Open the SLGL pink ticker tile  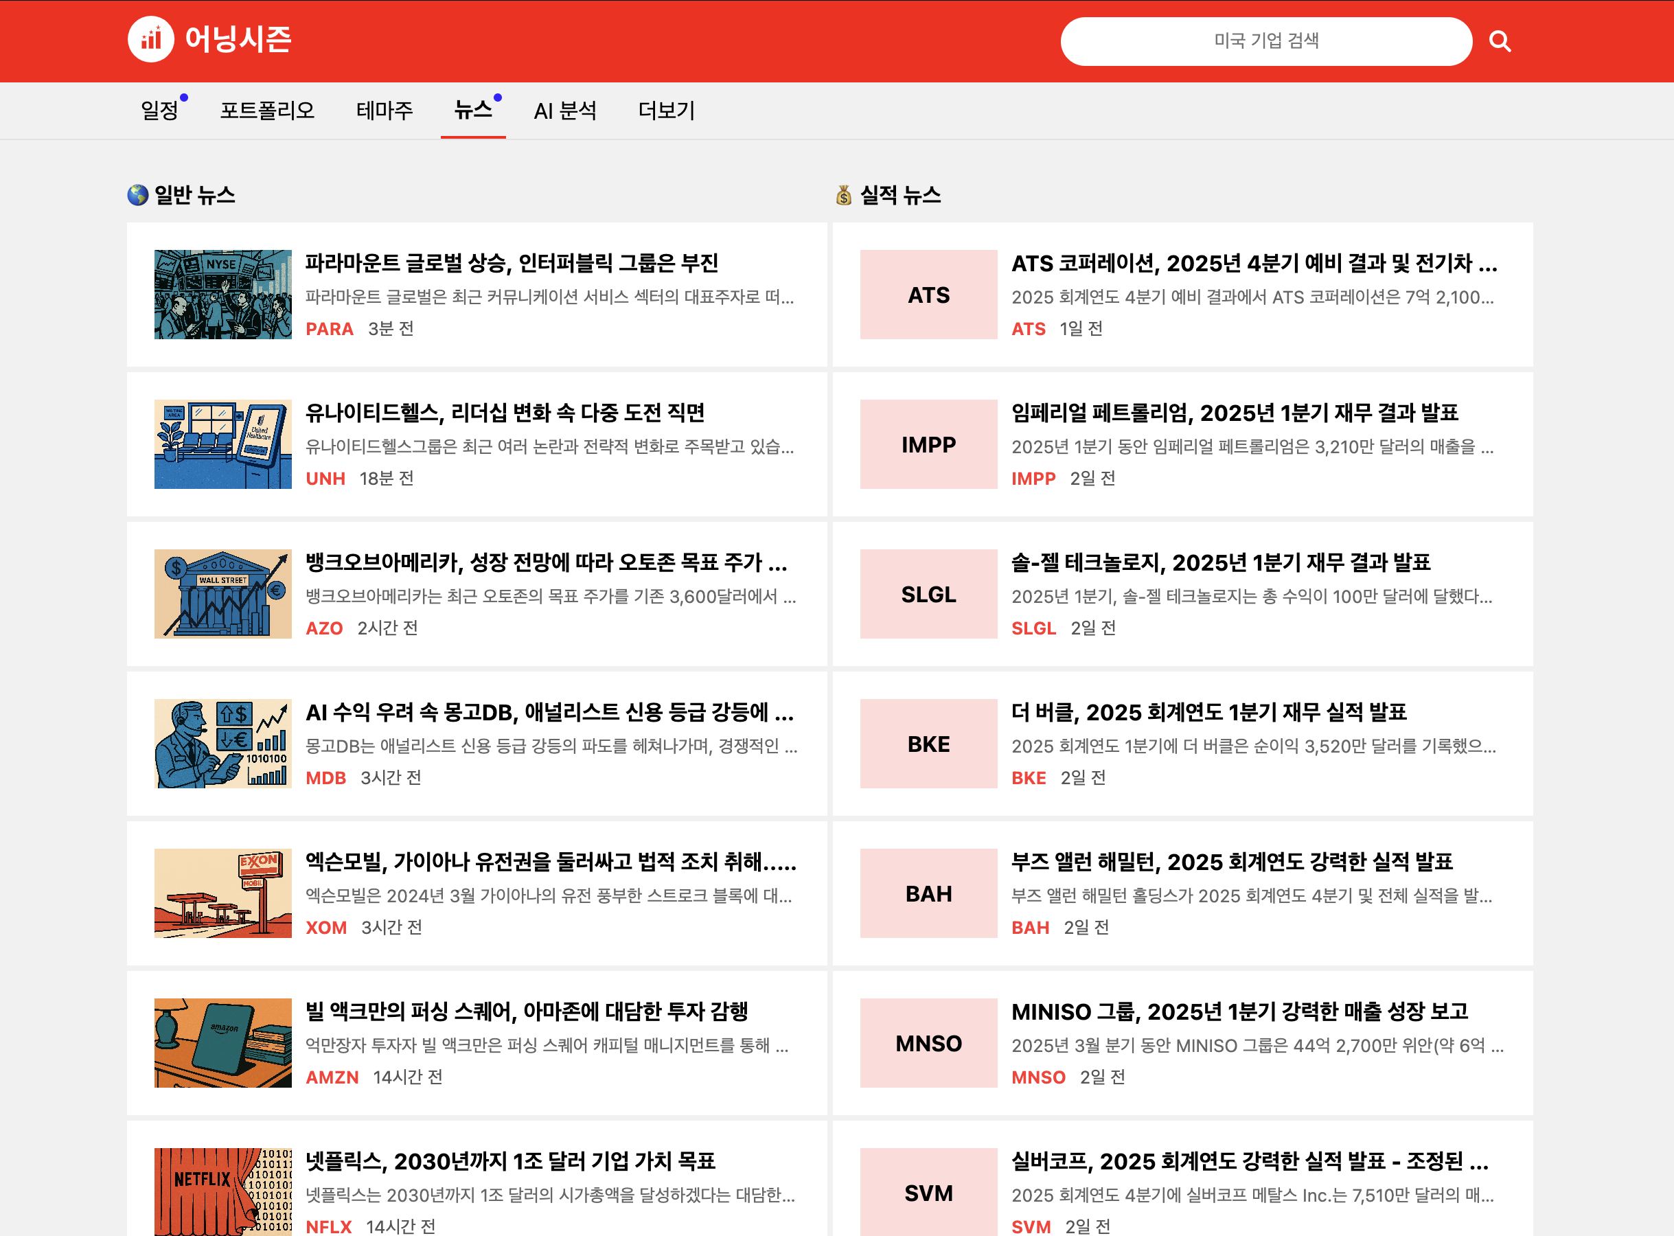click(928, 593)
